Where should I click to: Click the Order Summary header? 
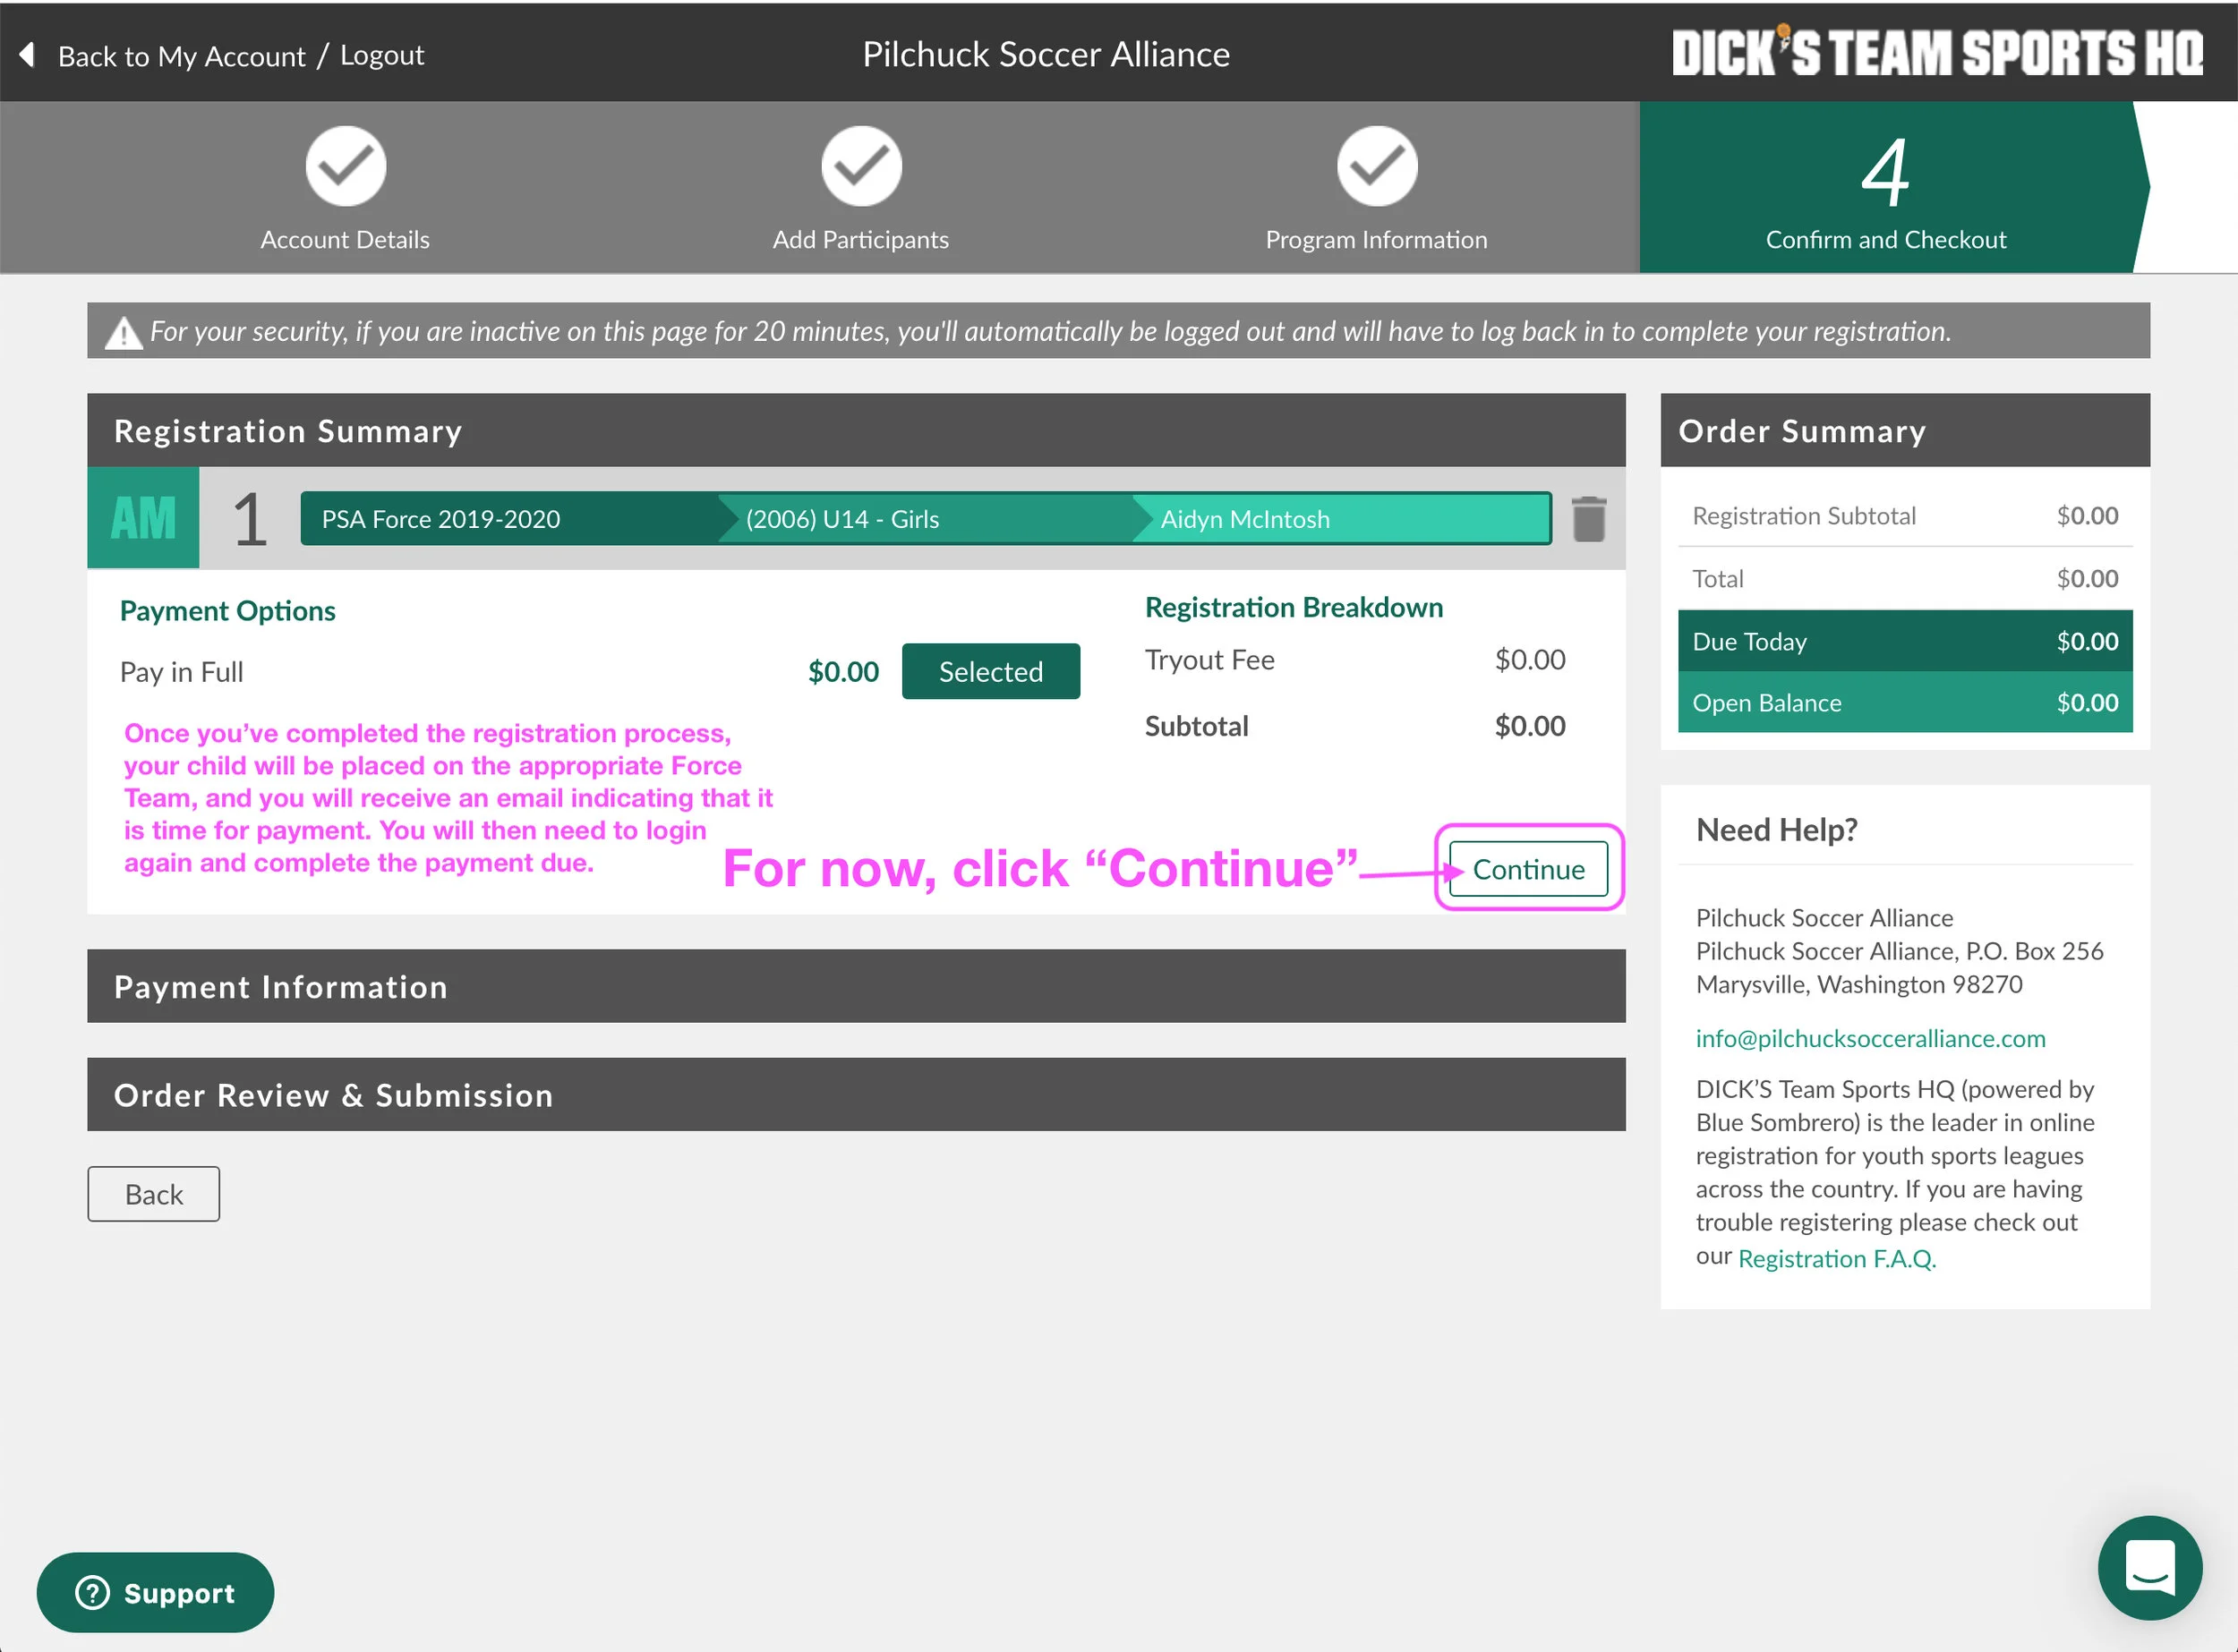(1905, 431)
